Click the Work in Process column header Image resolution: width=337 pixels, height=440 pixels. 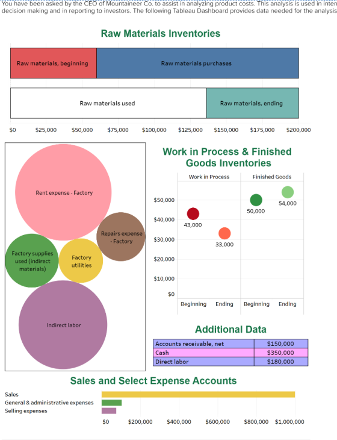209,177
